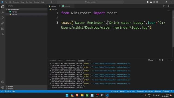Run the Python file with play button
The image size is (174, 98).
coord(164,6)
